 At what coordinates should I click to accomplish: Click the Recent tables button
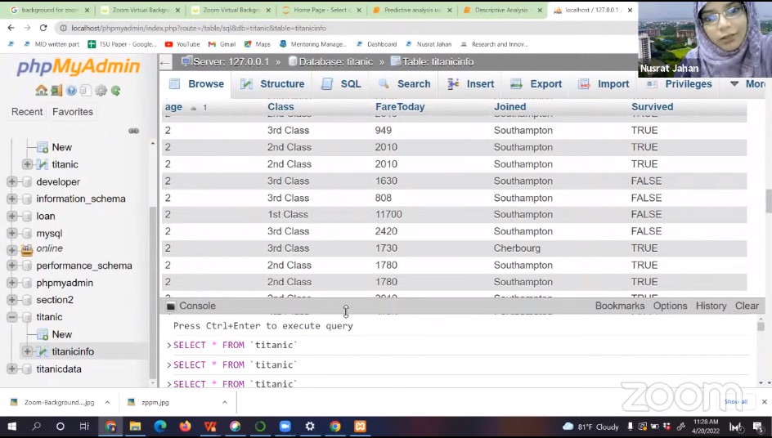point(27,112)
